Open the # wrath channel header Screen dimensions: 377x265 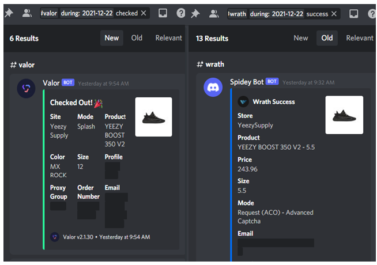[x=210, y=65]
